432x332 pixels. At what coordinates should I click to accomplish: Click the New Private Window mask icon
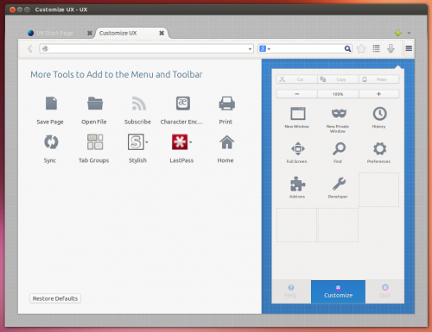coord(339,113)
